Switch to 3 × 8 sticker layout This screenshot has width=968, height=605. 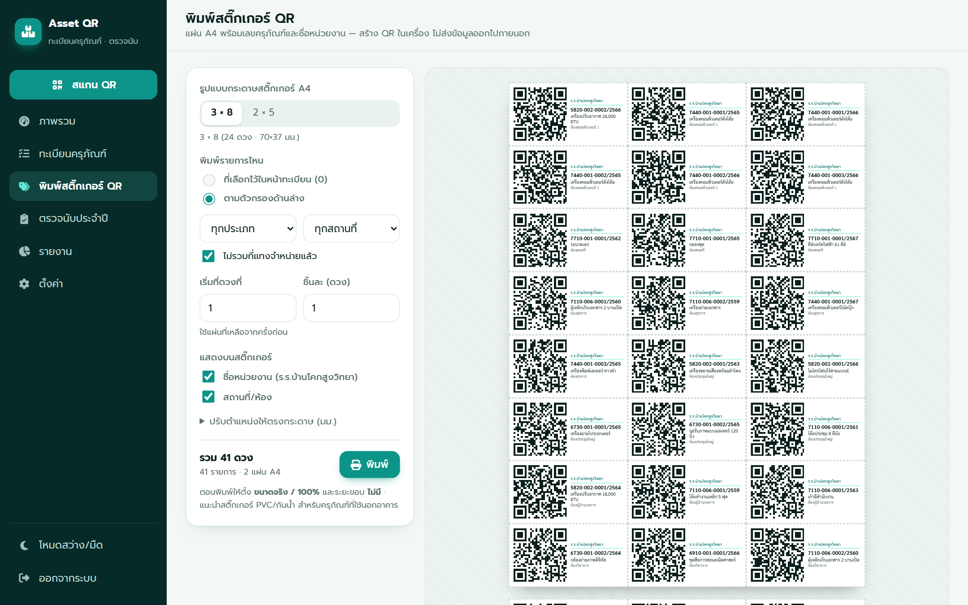click(x=222, y=112)
